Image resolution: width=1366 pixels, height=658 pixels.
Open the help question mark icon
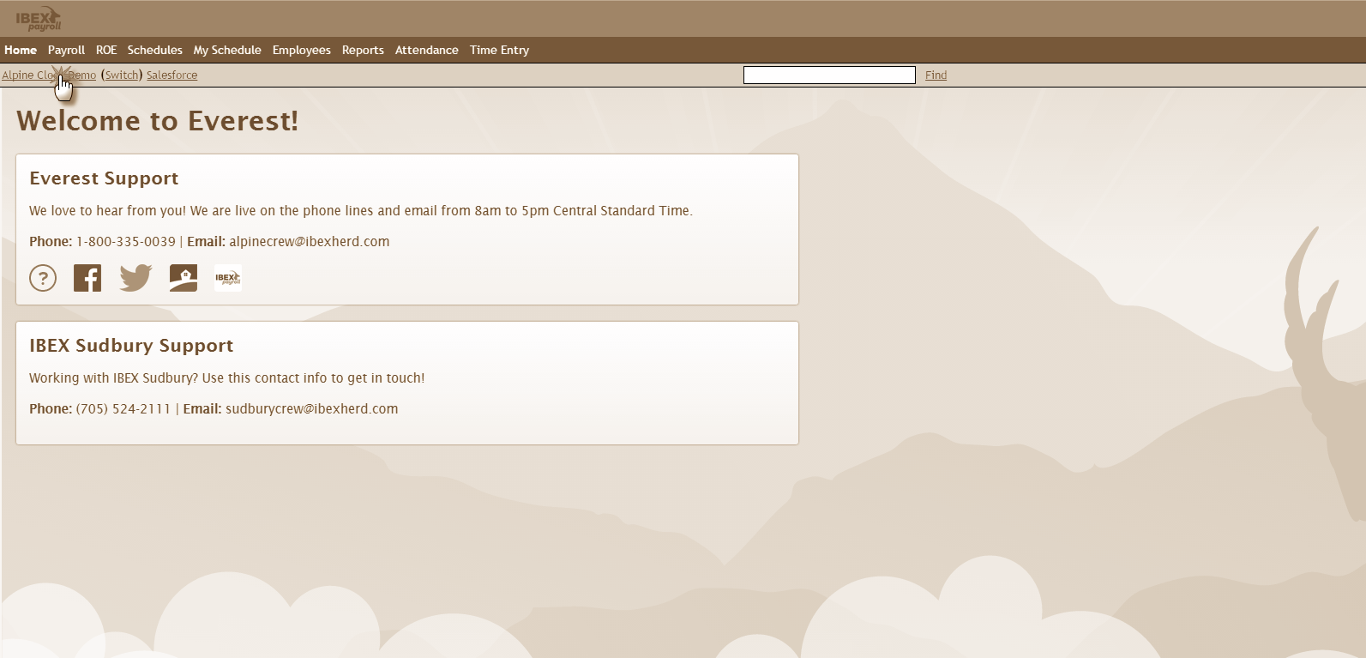[x=43, y=278]
